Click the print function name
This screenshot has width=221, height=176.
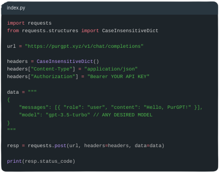point(14,161)
